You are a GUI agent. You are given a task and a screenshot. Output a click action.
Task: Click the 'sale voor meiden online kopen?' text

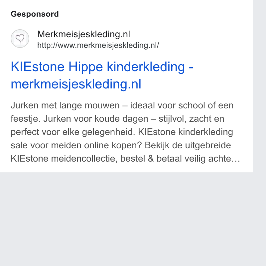(x=76, y=145)
